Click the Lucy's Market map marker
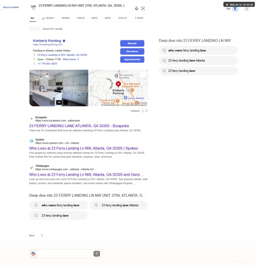The height and width of the screenshot is (266, 257). point(126,98)
